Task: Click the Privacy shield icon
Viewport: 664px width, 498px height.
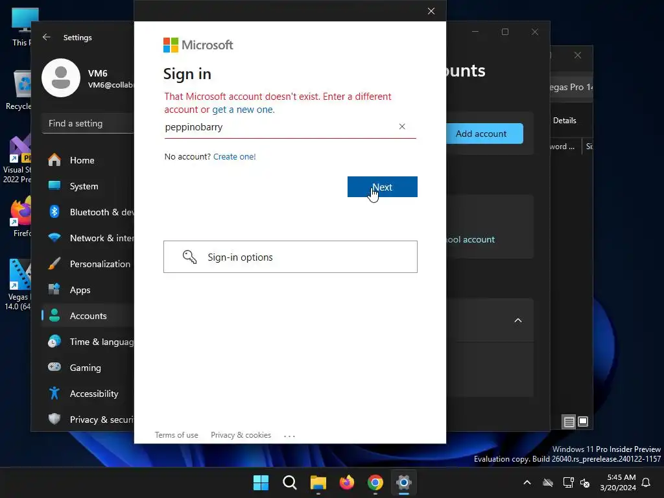Action: pos(54,419)
